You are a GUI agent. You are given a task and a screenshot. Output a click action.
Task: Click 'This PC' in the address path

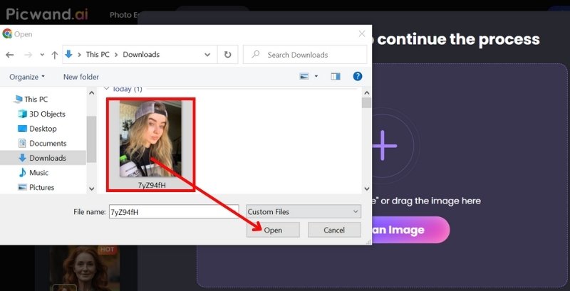click(x=98, y=54)
